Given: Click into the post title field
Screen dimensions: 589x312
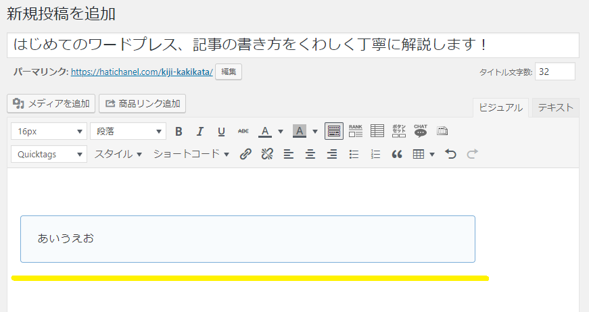Looking at the screenshot, I should pyautogui.click(x=293, y=45).
